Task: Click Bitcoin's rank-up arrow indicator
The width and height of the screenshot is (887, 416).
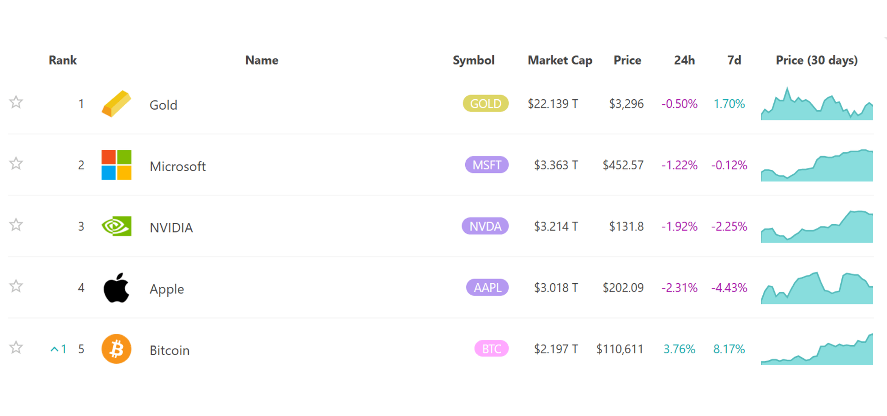Action: pos(58,349)
